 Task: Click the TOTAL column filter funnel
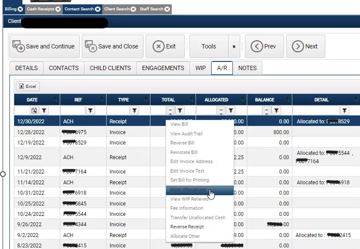[180, 111]
